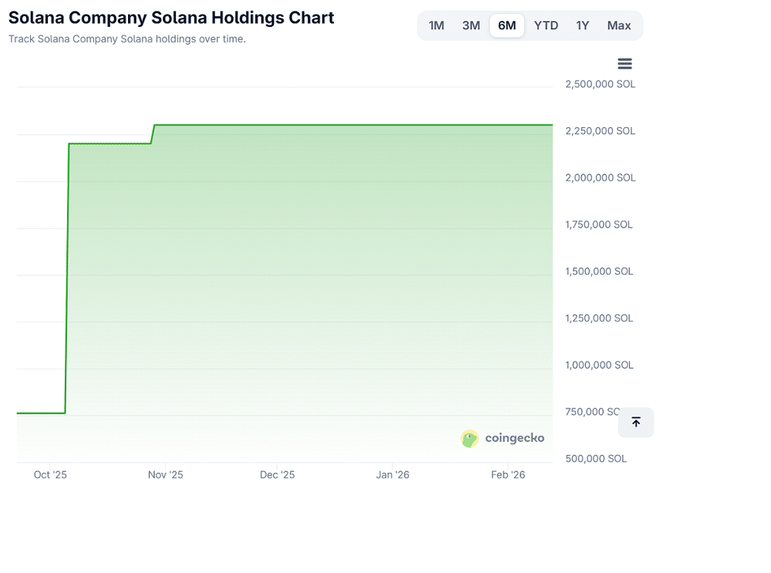Click the Solana Holdings Chart title
This screenshot has width=771, height=573.
point(171,18)
